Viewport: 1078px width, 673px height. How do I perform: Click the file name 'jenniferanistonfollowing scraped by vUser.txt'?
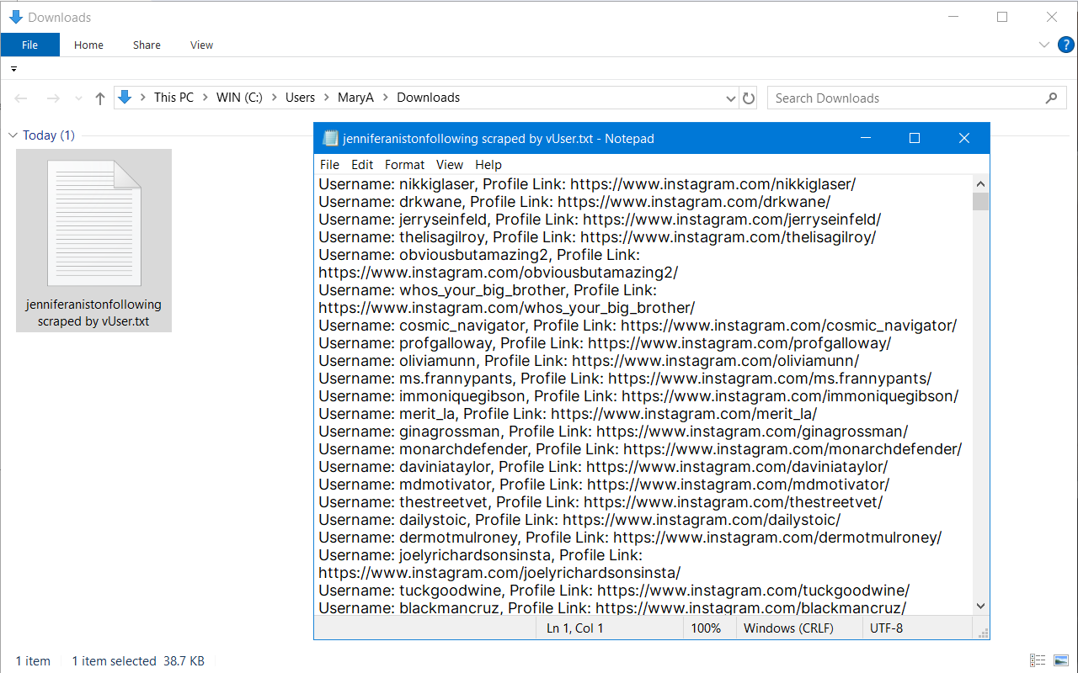click(93, 313)
